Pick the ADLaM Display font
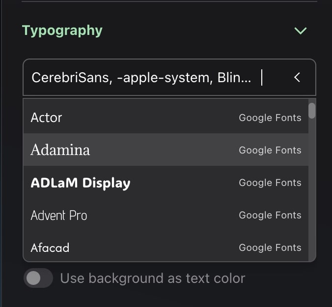Screen dimensions: 332x307 click(81, 183)
